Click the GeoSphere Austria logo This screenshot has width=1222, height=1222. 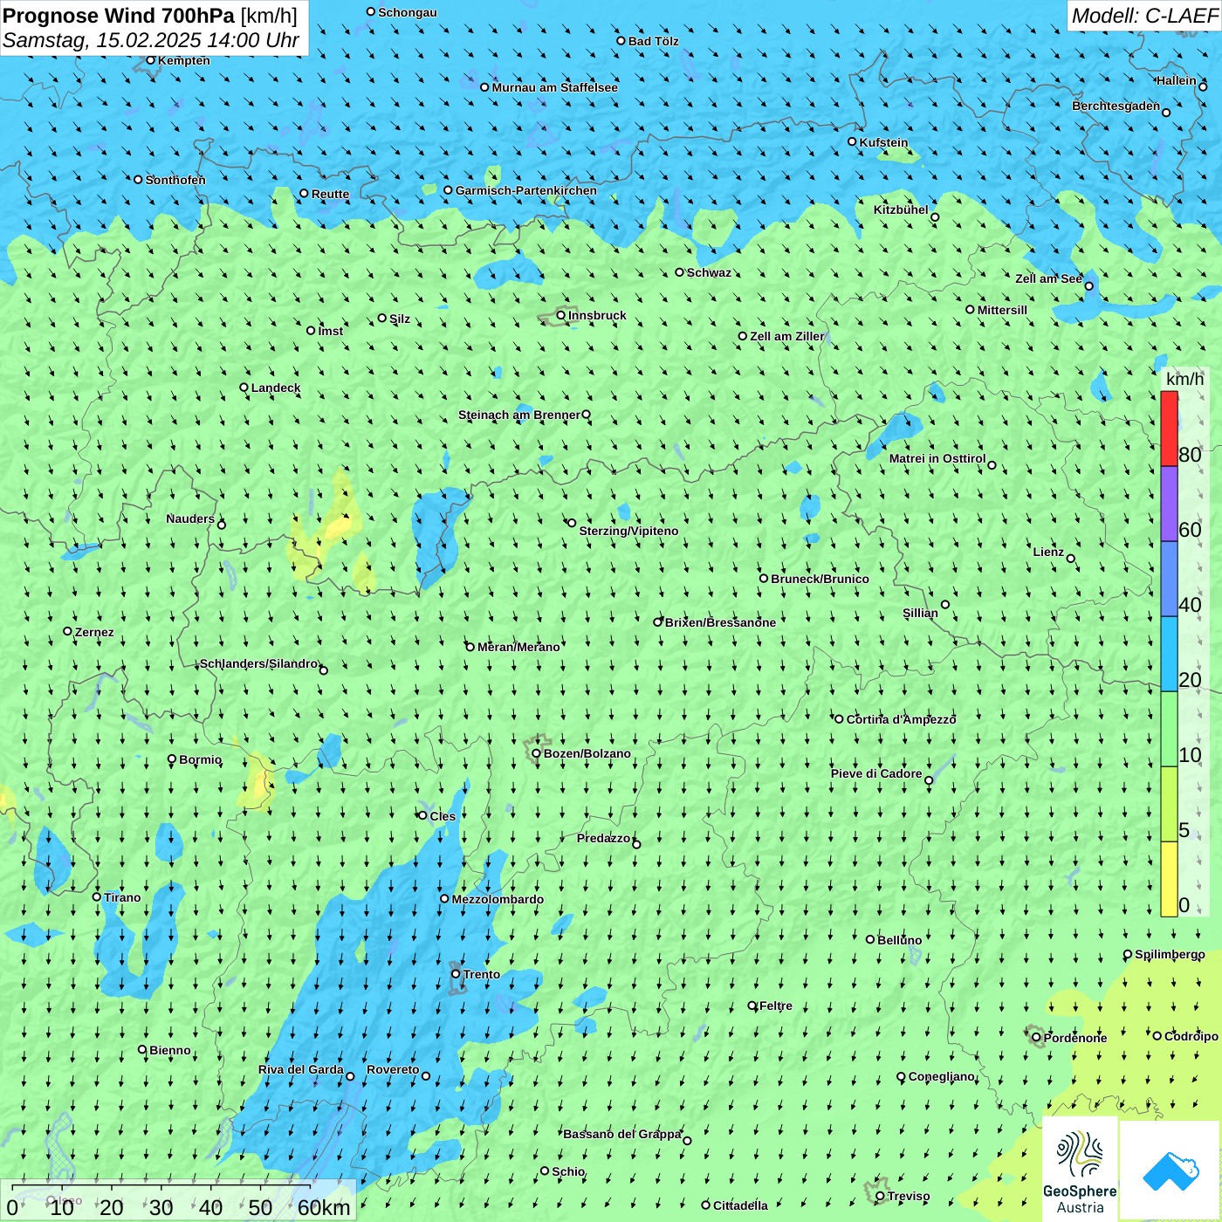[x=1080, y=1171]
